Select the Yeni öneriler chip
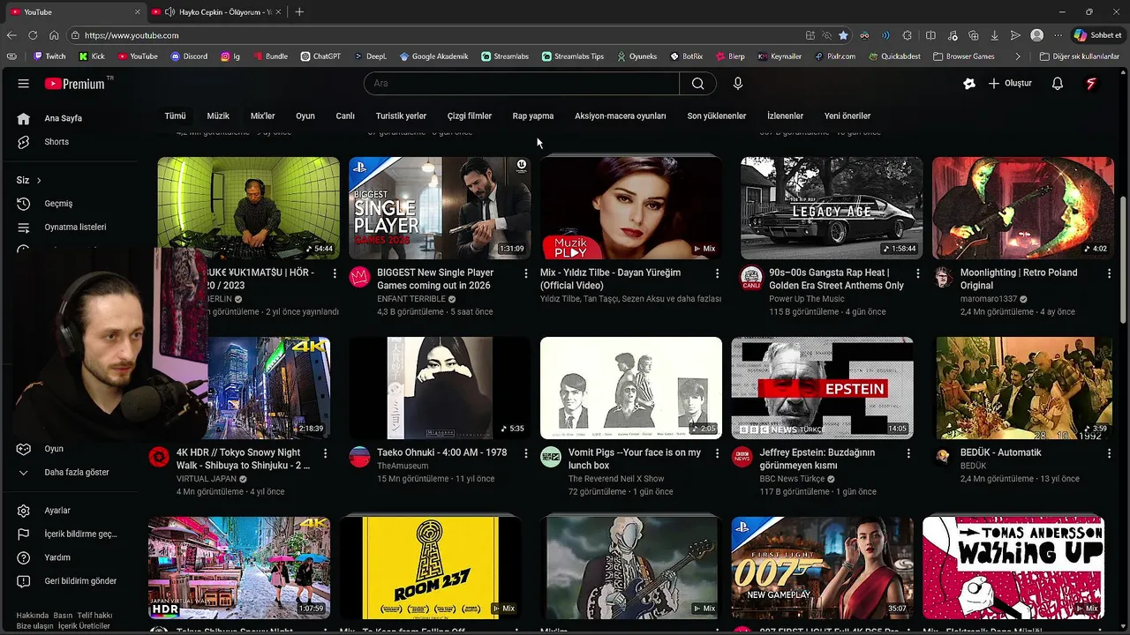1130x635 pixels. 847,116
